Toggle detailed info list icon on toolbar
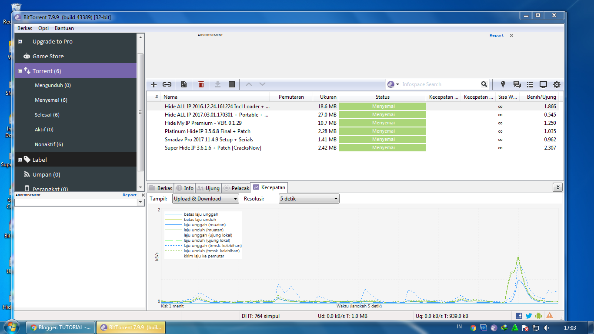 [530, 84]
